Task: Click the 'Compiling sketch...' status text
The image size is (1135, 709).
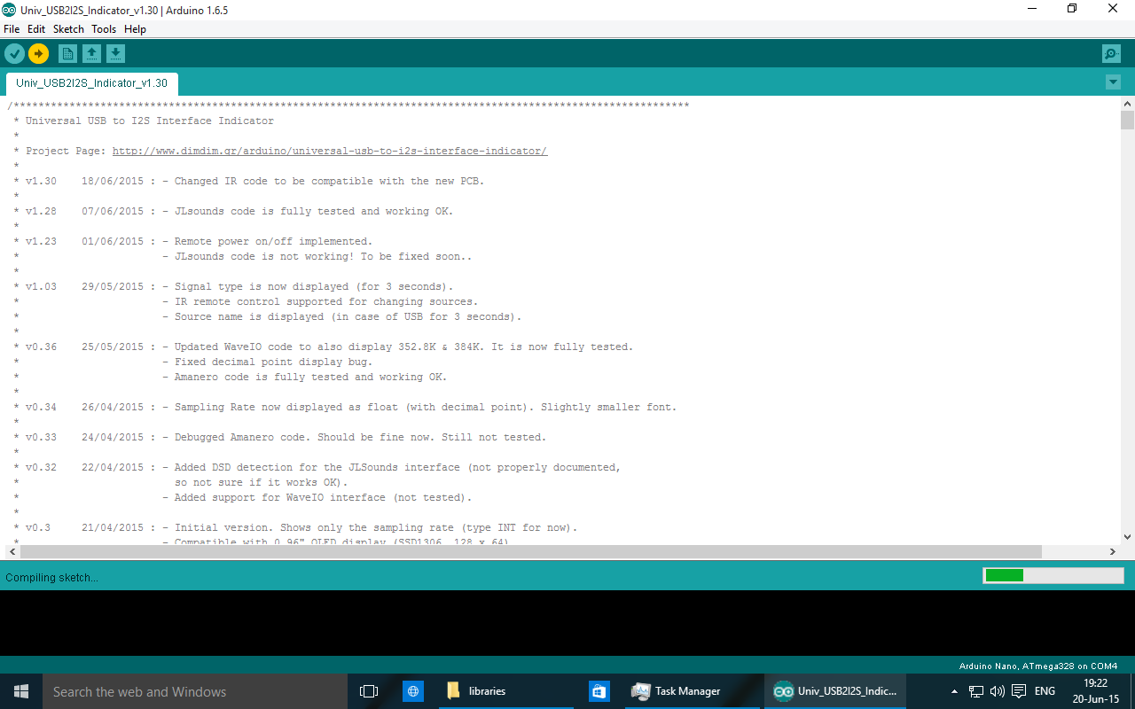Action: [51, 577]
